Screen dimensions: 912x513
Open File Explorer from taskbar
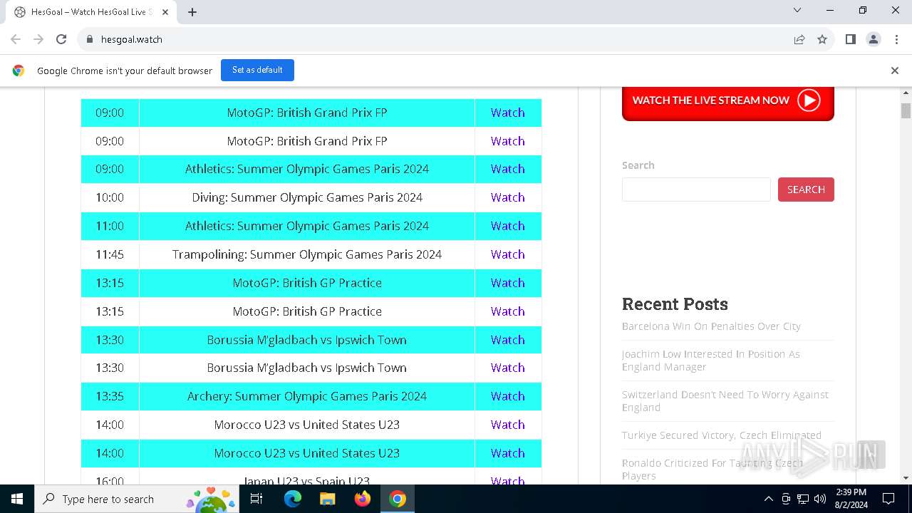327,499
